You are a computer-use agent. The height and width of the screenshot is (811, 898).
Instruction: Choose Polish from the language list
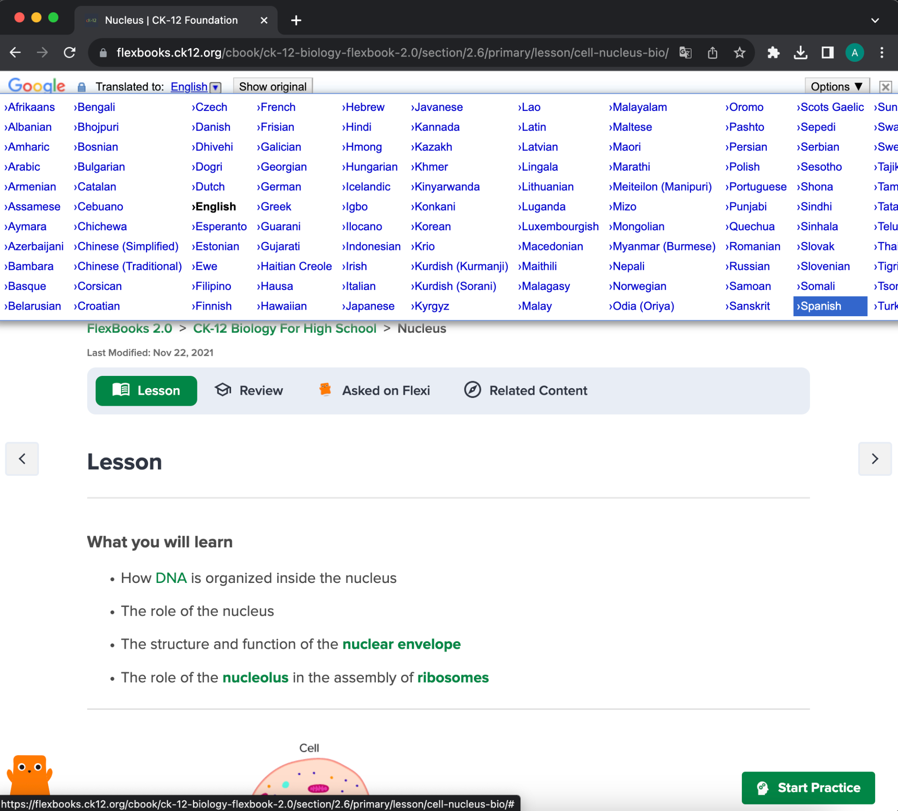(742, 167)
